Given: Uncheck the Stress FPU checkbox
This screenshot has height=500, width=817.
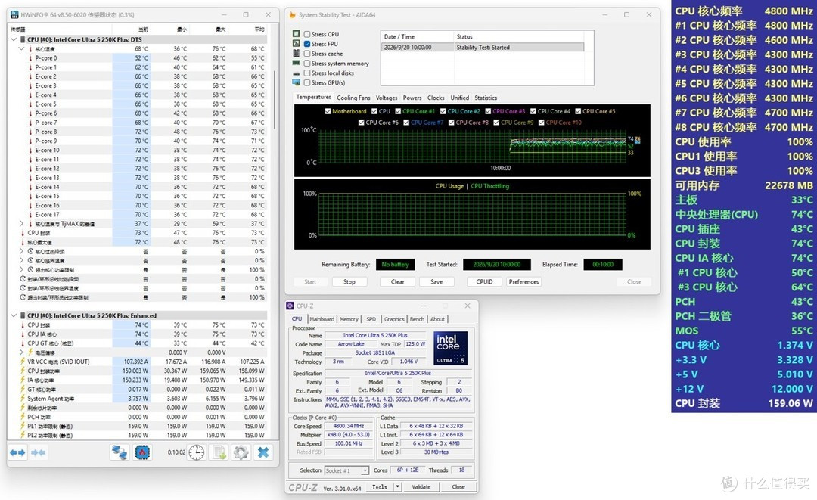Looking at the screenshot, I should point(307,45).
